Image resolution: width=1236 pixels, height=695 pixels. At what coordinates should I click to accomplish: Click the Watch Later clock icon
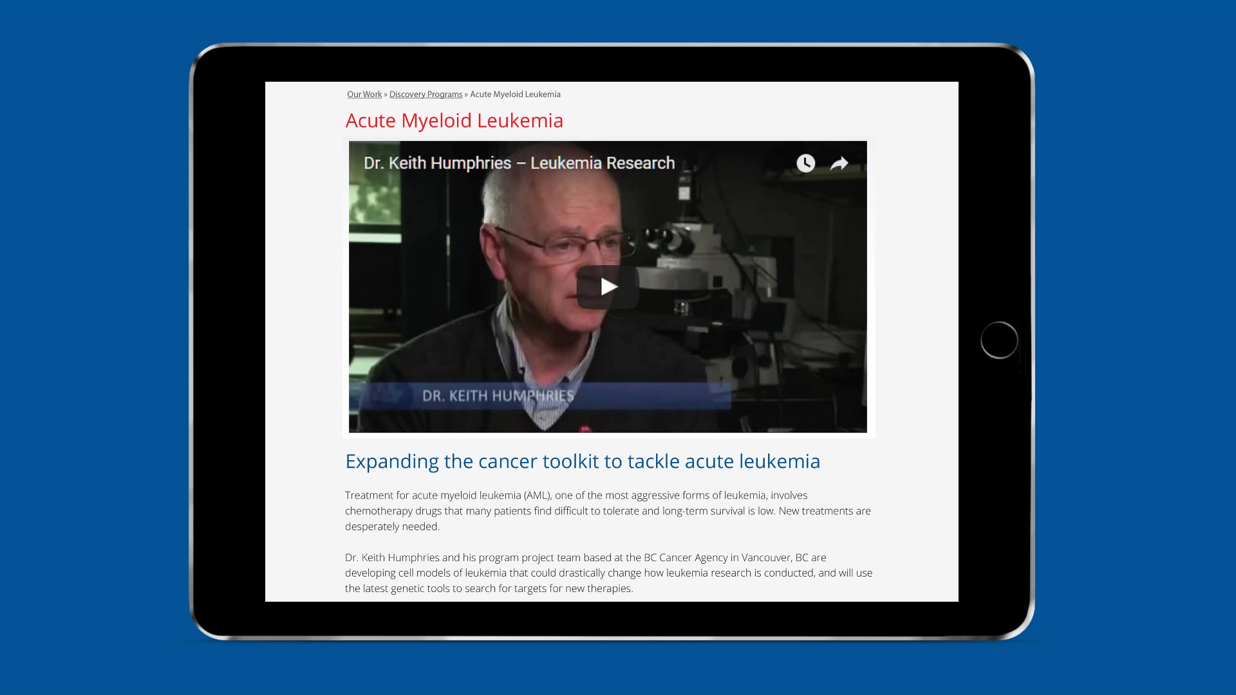(805, 163)
